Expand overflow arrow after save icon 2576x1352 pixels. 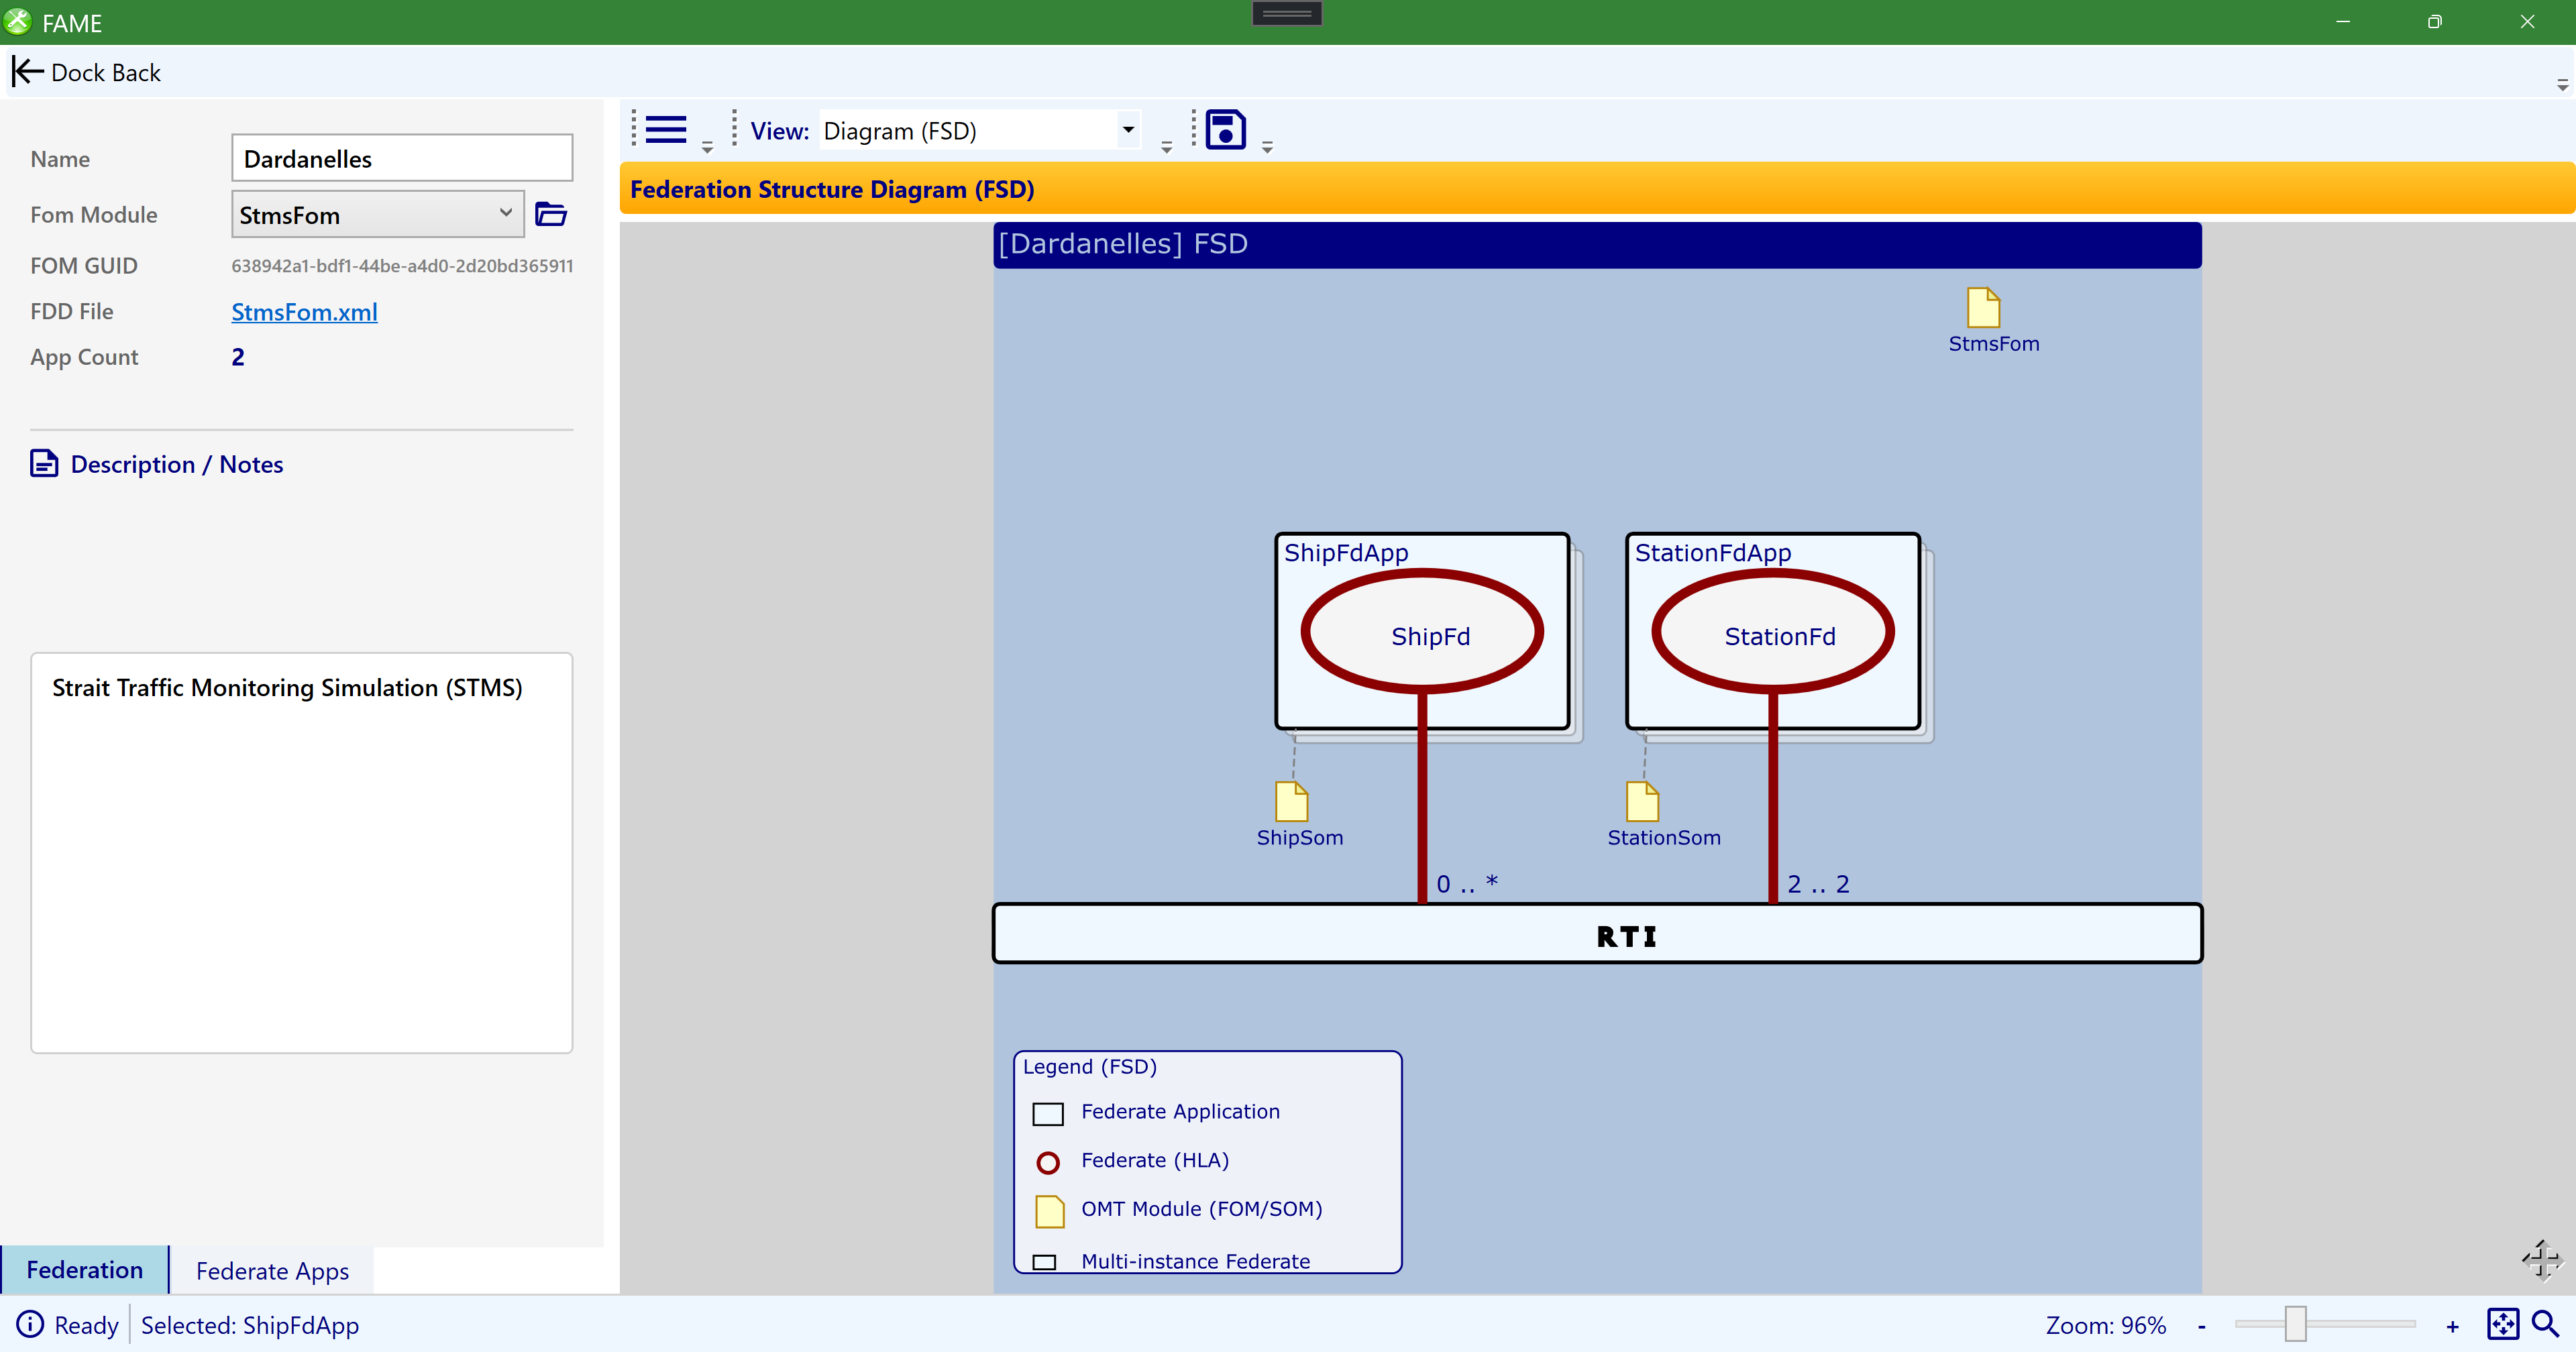click(1267, 147)
